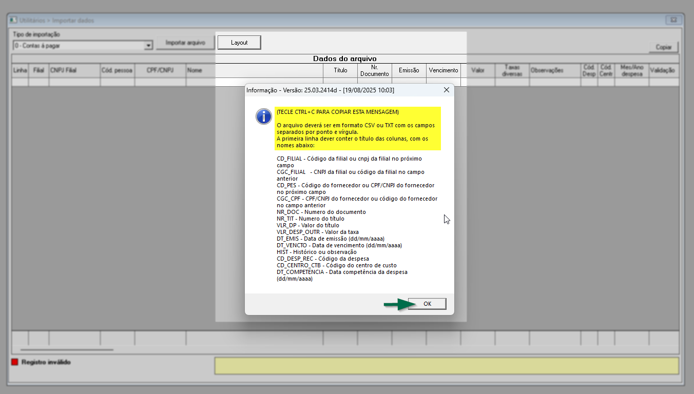
Task: Click the Taxas diversas column header
Action: (x=512, y=70)
